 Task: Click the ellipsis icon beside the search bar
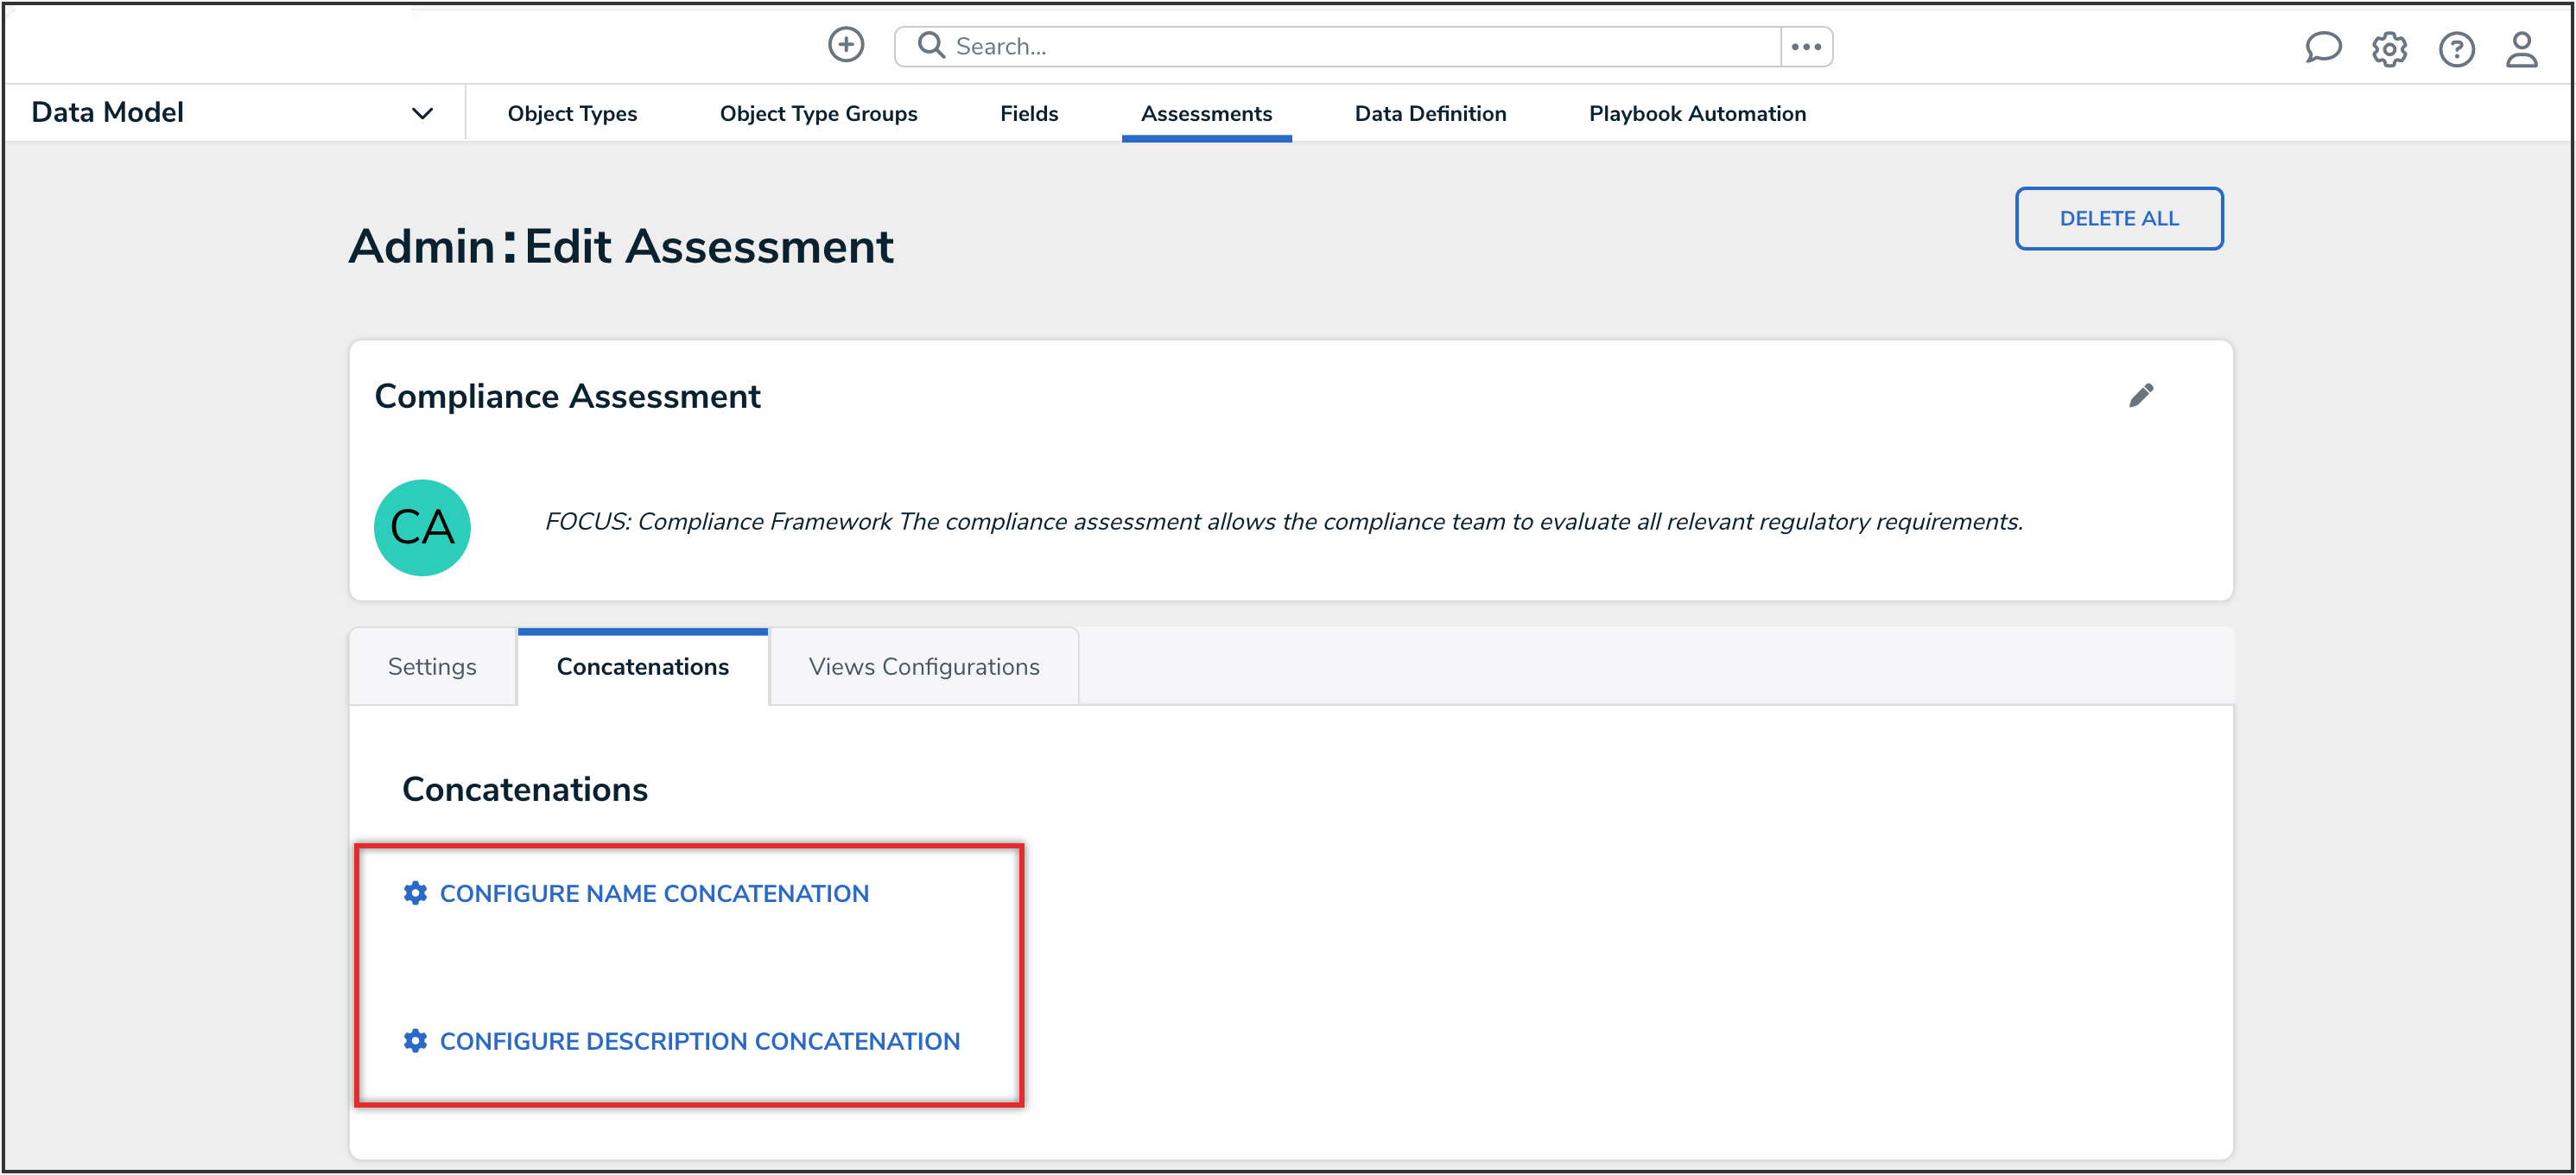click(x=1806, y=45)
